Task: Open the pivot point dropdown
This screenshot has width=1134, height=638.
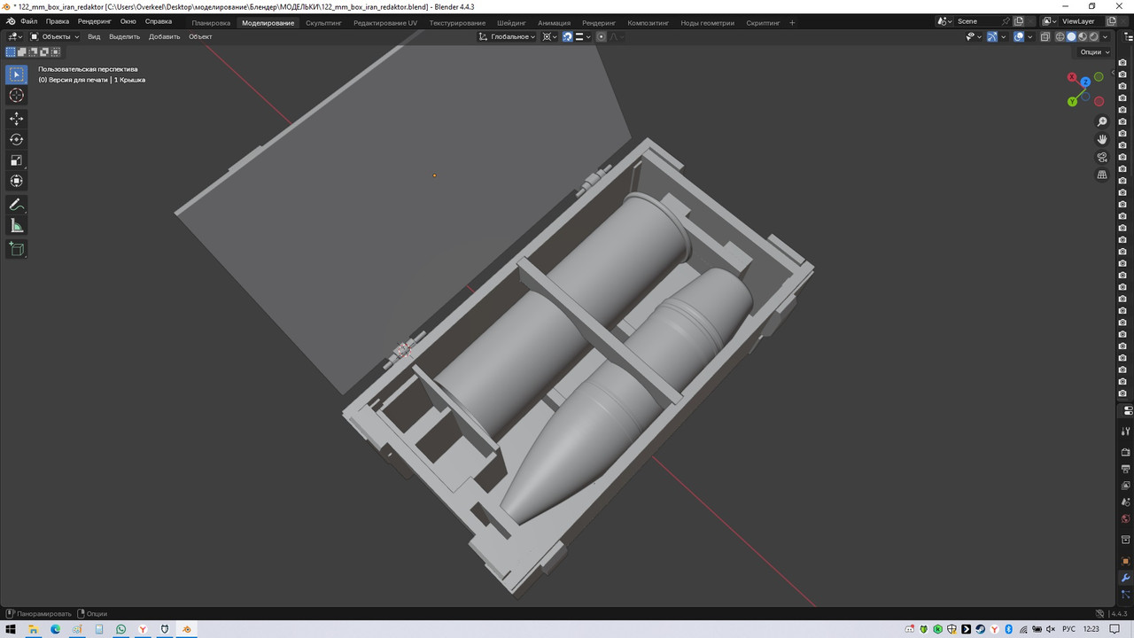Action: coord(549,36)
